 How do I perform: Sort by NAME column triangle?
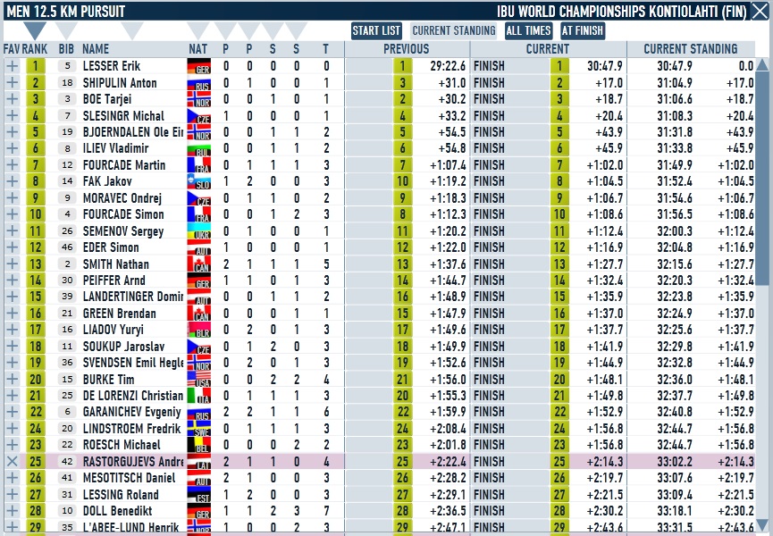pyautogui.click(x=132, y=30)
